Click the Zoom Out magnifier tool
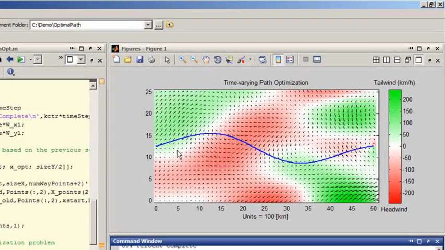Screen dimensions: 445x250 tap(194, 60)
